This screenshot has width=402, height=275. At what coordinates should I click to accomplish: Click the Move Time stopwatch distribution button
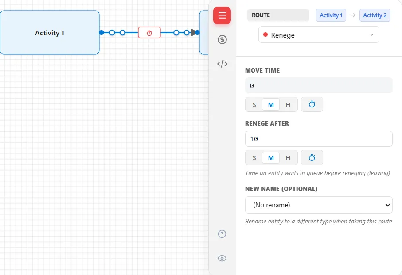(x=312, y=104)
